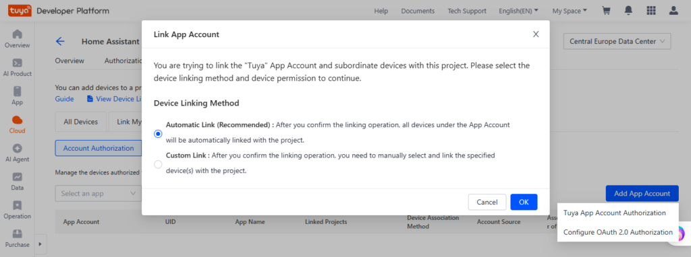Open the apps grid icon
This screenshot has height=257, width=691.
[651, 11]
